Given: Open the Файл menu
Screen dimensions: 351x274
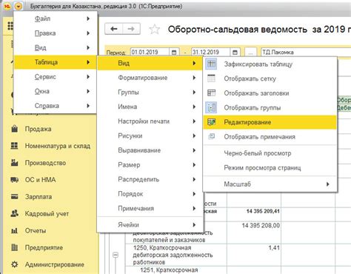Looking at the screenshot, I should 55,19.
